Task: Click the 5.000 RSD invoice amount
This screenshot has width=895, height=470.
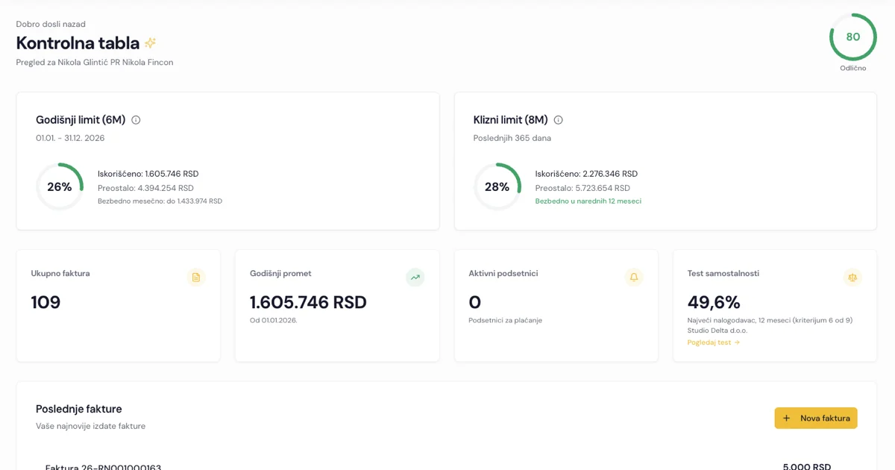Action: [x=807, y=467]
